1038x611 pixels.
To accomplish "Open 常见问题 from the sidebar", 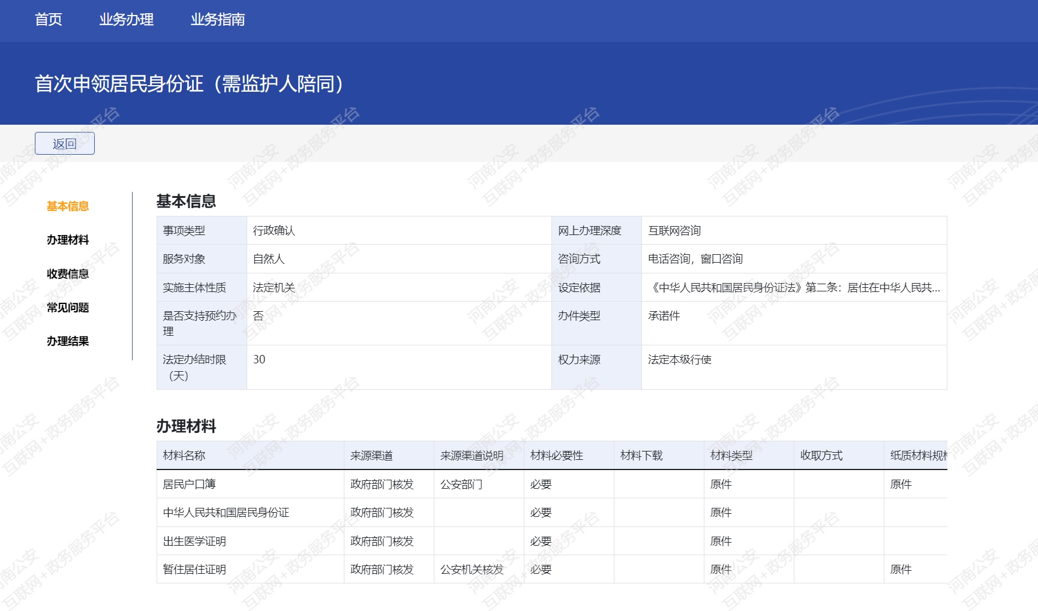I will coord(68,308).
